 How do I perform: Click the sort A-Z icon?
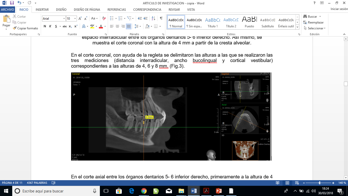(153, 18)
